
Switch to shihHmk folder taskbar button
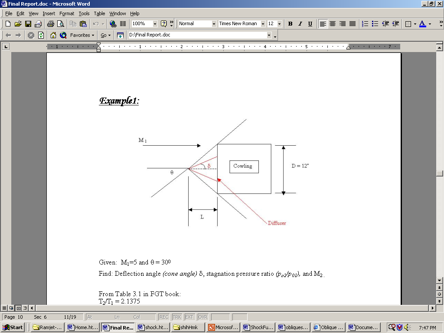pos(188,327)
